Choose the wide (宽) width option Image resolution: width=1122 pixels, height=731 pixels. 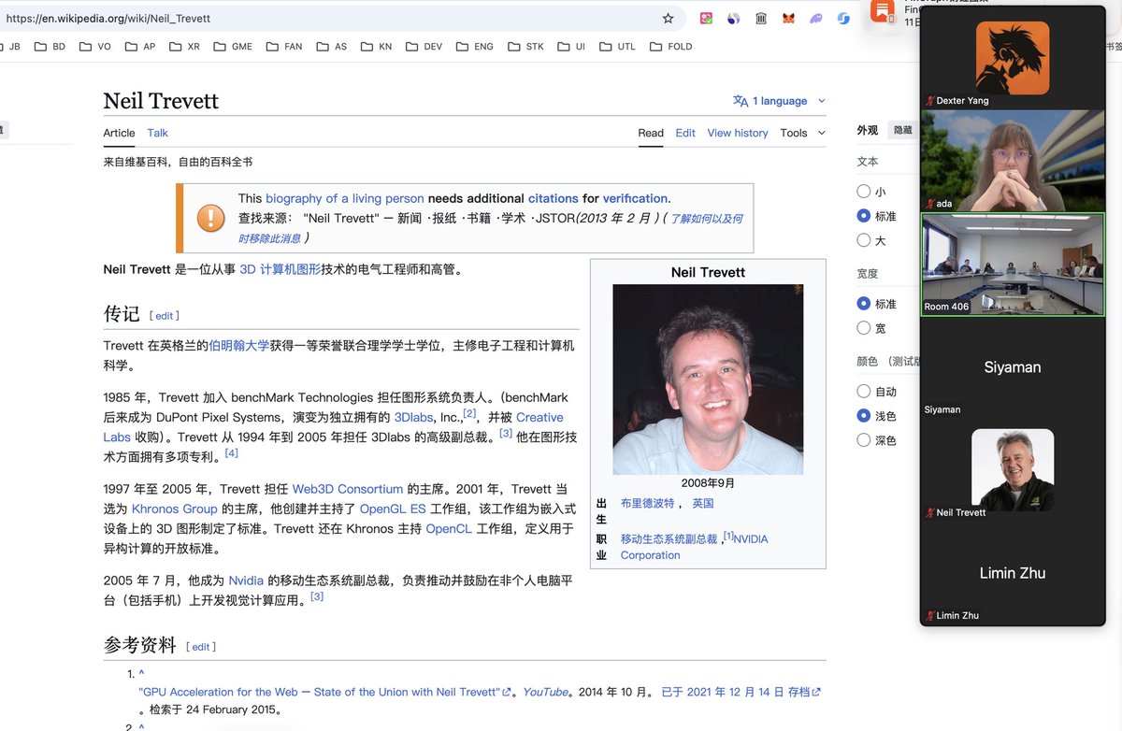pos(864,328)
